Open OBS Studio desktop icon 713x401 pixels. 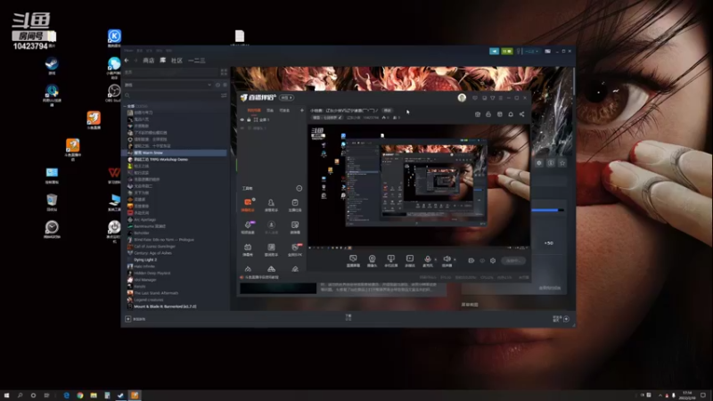click(x=114, y=93)
